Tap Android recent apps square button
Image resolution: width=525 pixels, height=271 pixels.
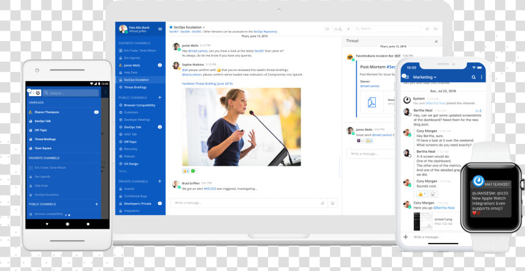[88, 224]
